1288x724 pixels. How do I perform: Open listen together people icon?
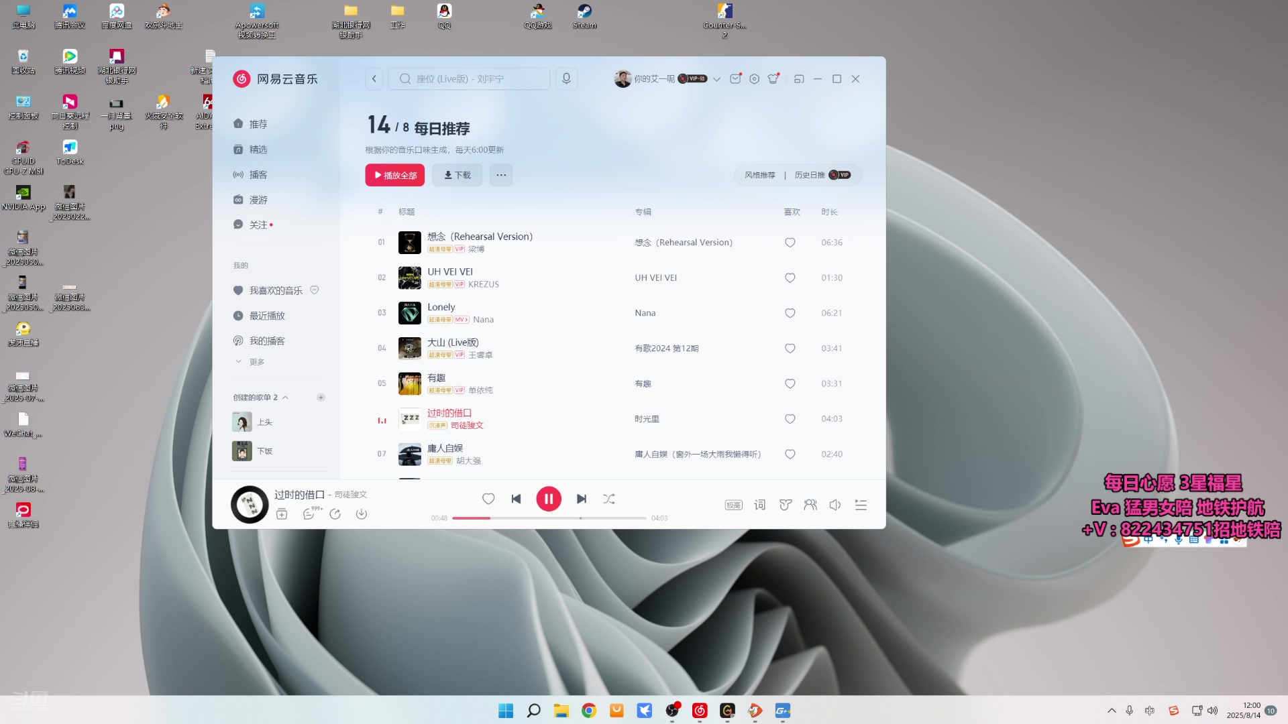click(810, 505)
